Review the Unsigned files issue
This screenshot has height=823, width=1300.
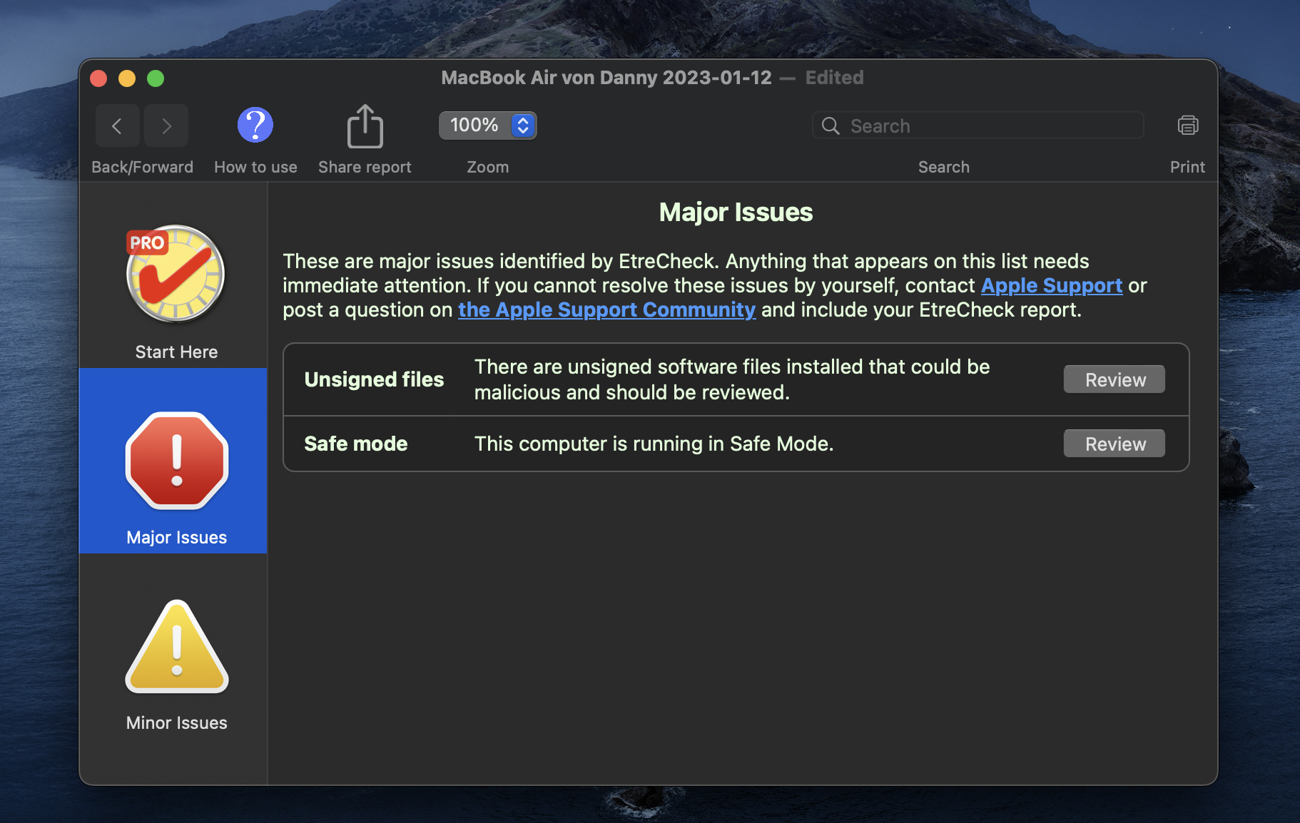coord(1114,379)
